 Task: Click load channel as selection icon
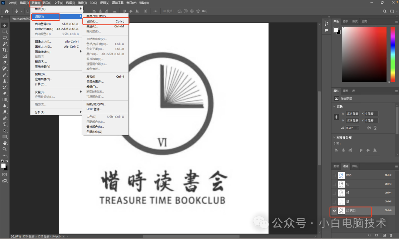(369, 235)
